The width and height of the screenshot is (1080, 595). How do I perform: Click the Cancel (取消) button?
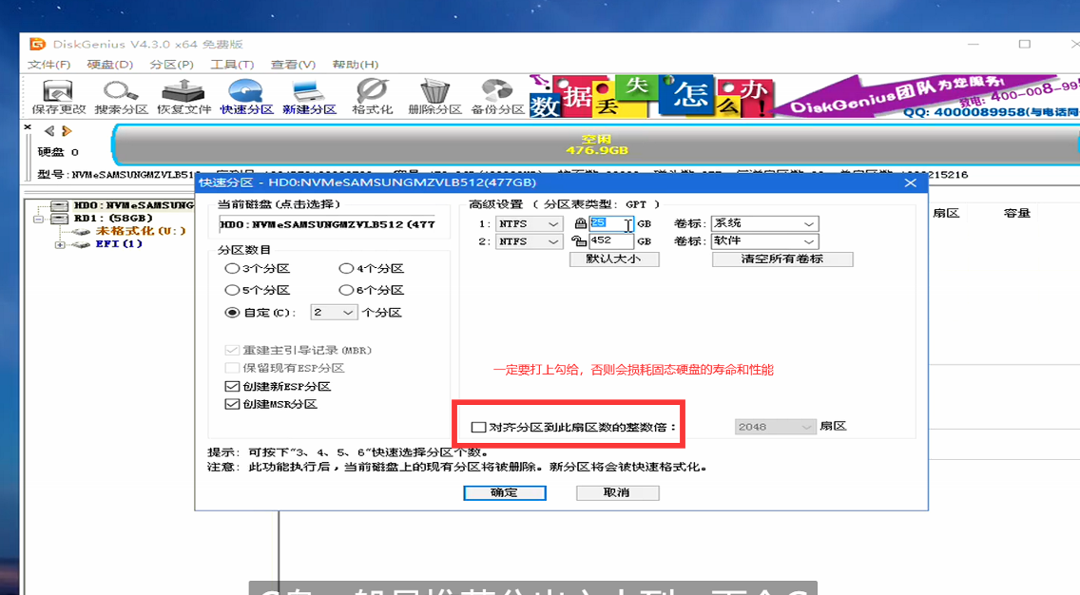pyautogui.click(x=617, y=493)
